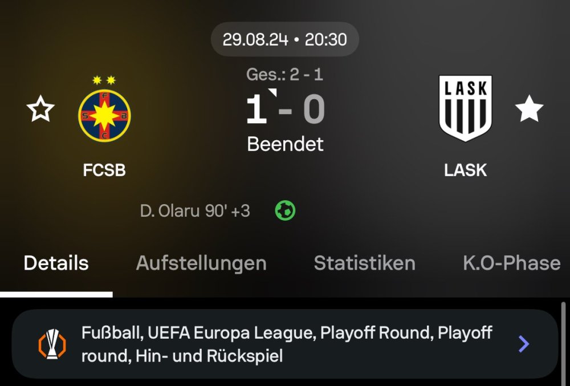
Task: Click the Beendet match status
Action: [x=285, y=144]
